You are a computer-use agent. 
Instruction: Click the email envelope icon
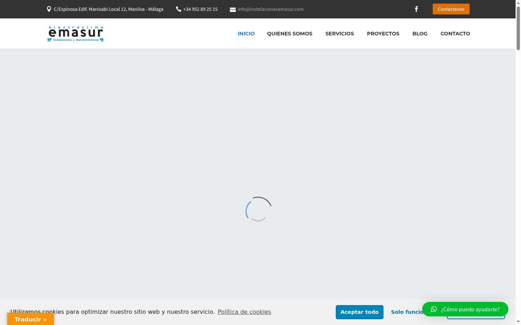[233, 10]
